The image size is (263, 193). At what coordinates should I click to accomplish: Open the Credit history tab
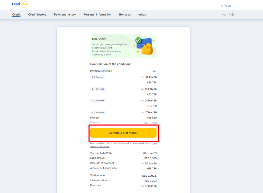tap(37, 14)
